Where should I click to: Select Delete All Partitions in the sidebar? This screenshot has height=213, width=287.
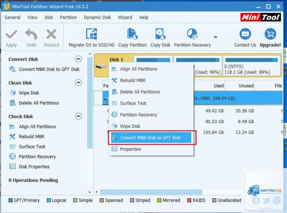[34, 103]
